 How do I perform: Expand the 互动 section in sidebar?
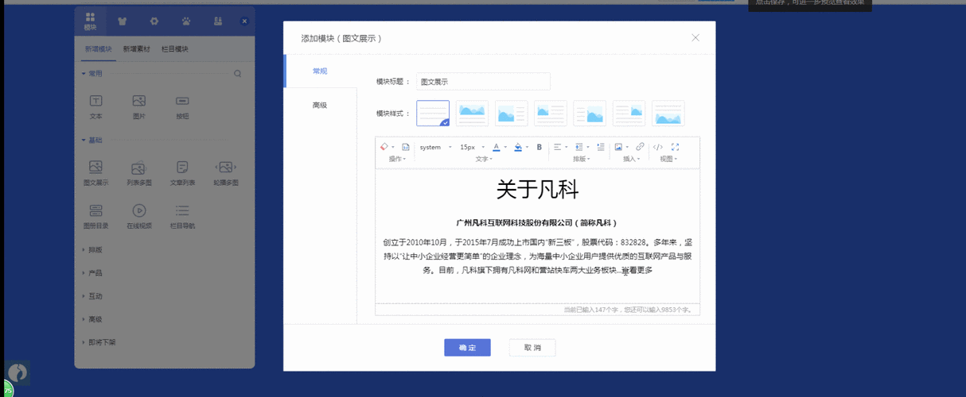click(x=92, y=295)
